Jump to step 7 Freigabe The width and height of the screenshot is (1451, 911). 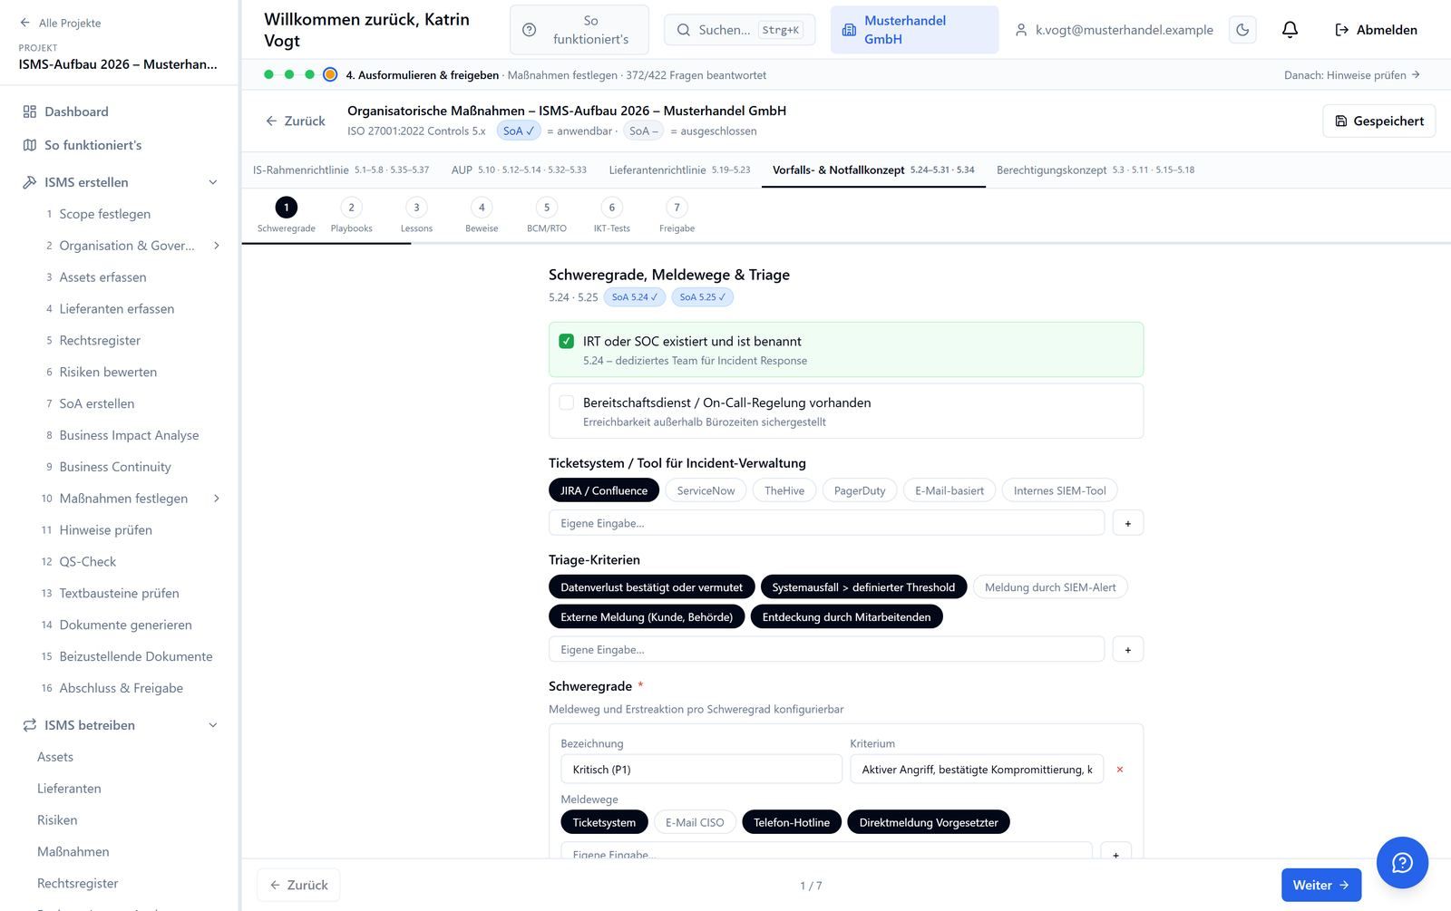click(677, 216)
